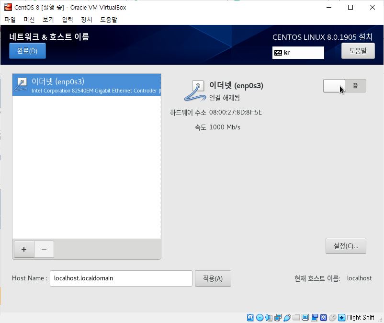This screenshot has height=323, width=384.
Task: Click the Host Name input field
Action: click(x=121, y=278)
